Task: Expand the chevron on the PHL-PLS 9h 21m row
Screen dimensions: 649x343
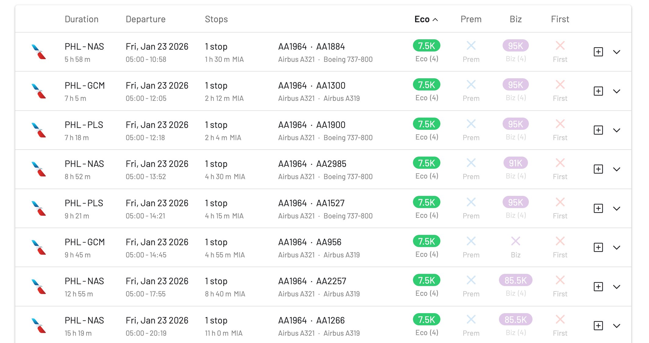Action: click(x=617, y=208)
